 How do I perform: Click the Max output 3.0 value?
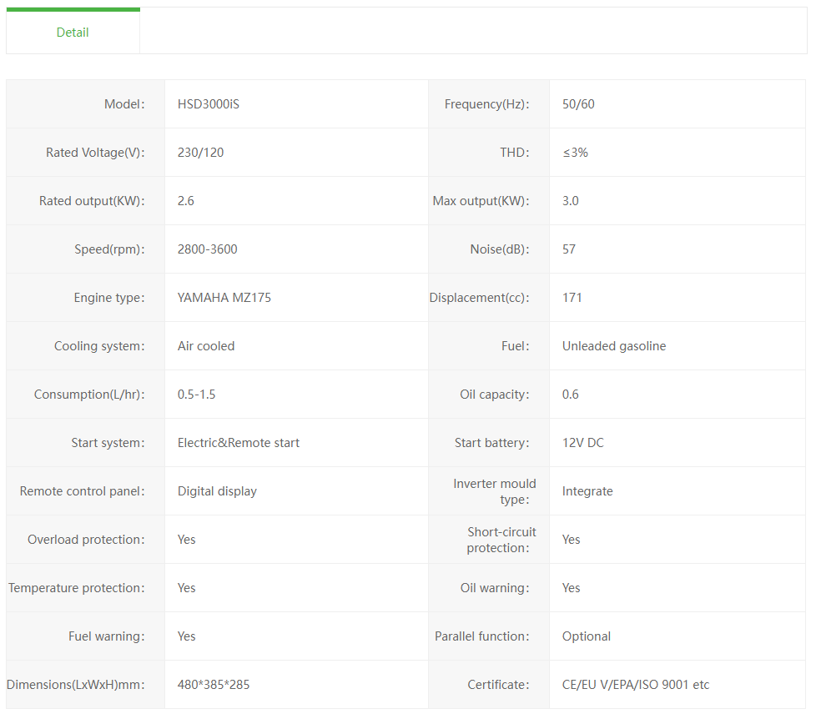pos(571,201)
